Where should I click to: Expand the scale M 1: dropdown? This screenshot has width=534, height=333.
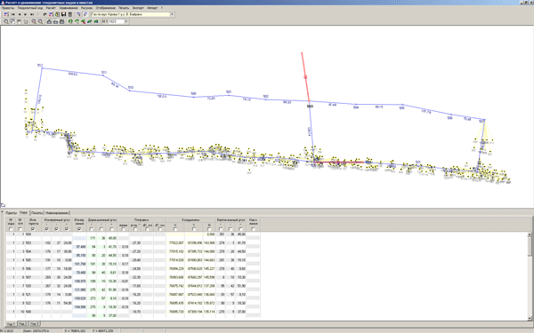(x=126, y=21)
